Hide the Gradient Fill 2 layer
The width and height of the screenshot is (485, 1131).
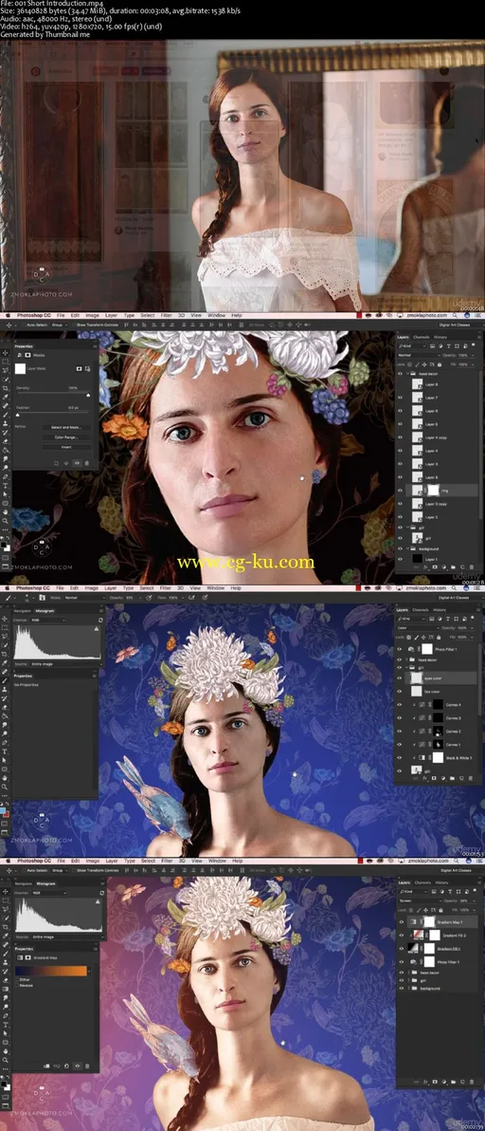[402, 936]
